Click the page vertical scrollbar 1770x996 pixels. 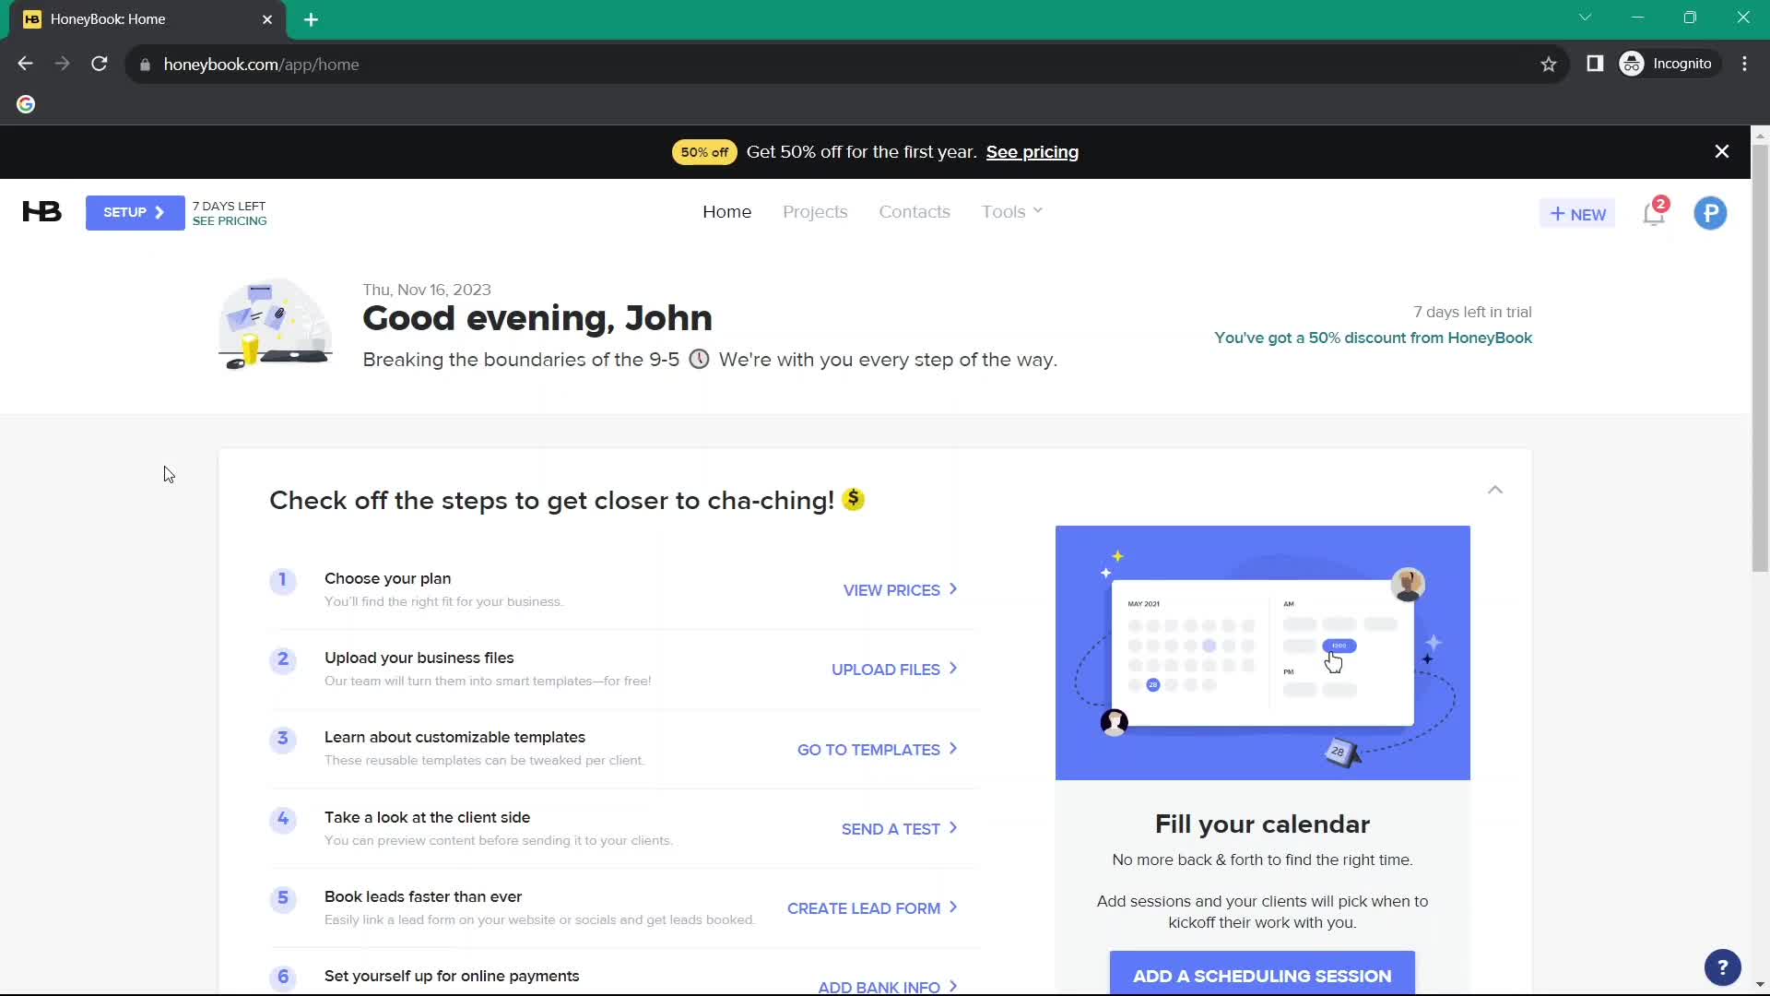(x=1760, y=357)
